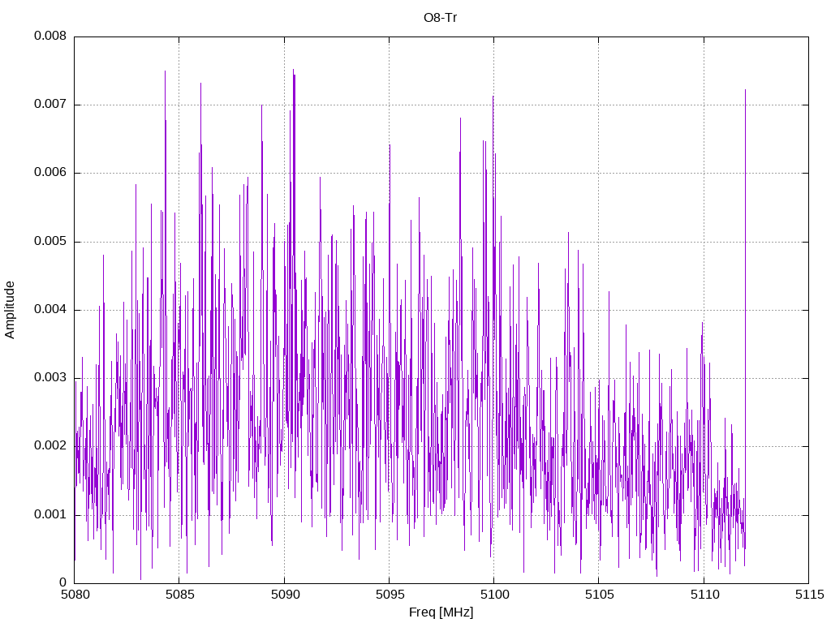Click the 5085 x-axis tick label

179,595
